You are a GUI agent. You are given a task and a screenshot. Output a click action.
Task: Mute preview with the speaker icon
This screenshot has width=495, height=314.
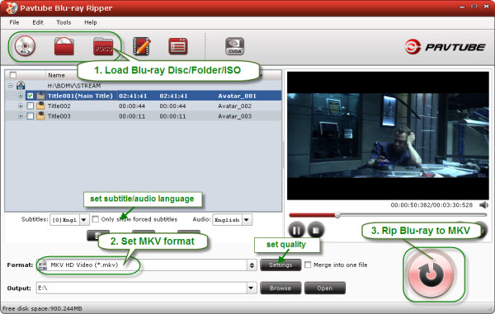[483, 205]
